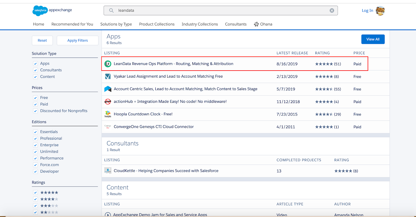Click Hoopla's 29-review star rating
This screenshot has height=217, width=416.
pyautogui.click(x=328, y=114)
